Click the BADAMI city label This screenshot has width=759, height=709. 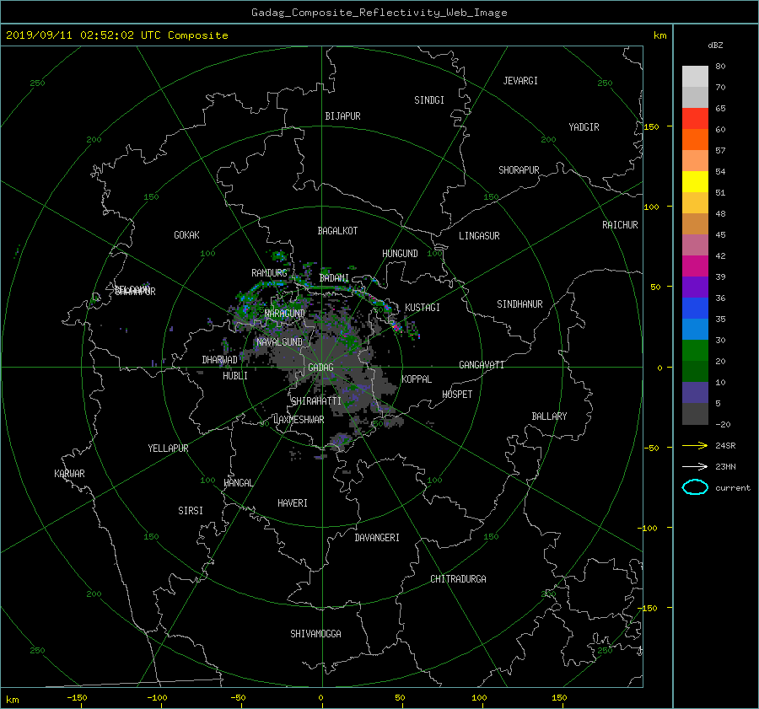click(x=334, y=278)
